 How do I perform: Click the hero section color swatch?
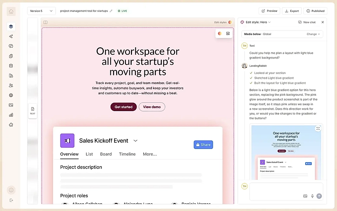[x=220, y=34]
